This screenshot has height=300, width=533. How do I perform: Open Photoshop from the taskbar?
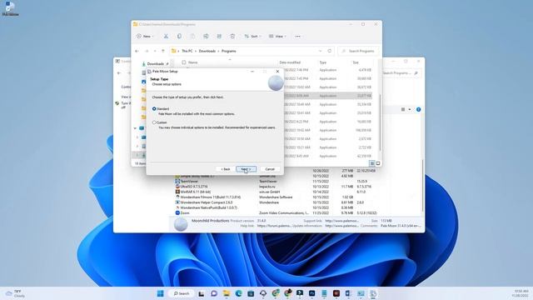click(x=311, y=293)
